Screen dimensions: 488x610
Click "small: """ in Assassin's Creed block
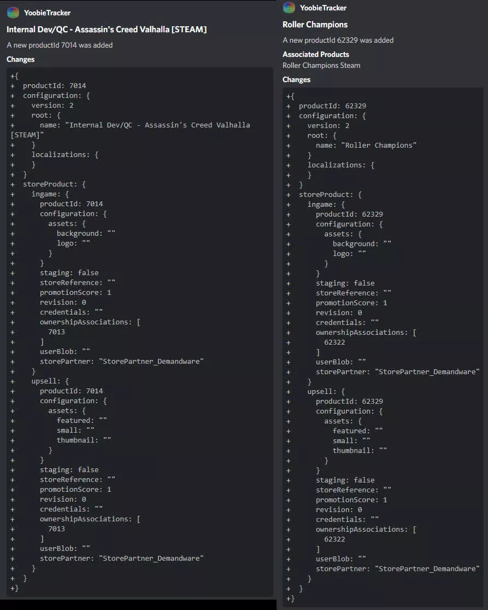click(x=75, y=431)
